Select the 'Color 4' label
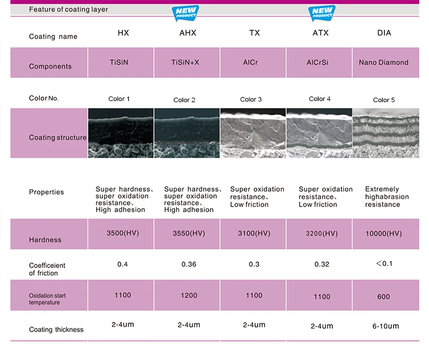429x347 pixels. pos(320,99)
